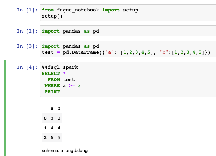Focus the %%fsql spark cell editor
The height and width of the screenshot is (156, 216).
pyautogui.click(x=128, y=80)
